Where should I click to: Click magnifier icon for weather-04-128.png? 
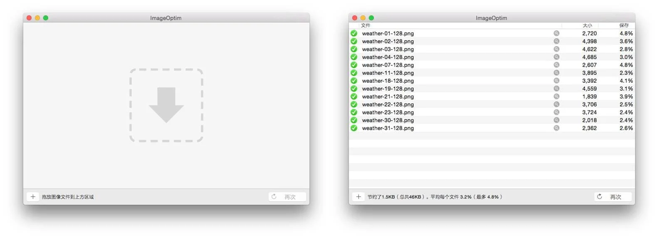tap(556, 57)
